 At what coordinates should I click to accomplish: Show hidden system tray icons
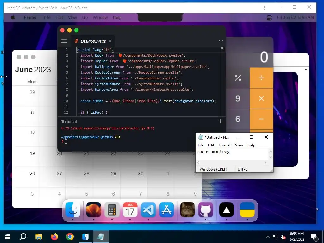click(268, 237)
